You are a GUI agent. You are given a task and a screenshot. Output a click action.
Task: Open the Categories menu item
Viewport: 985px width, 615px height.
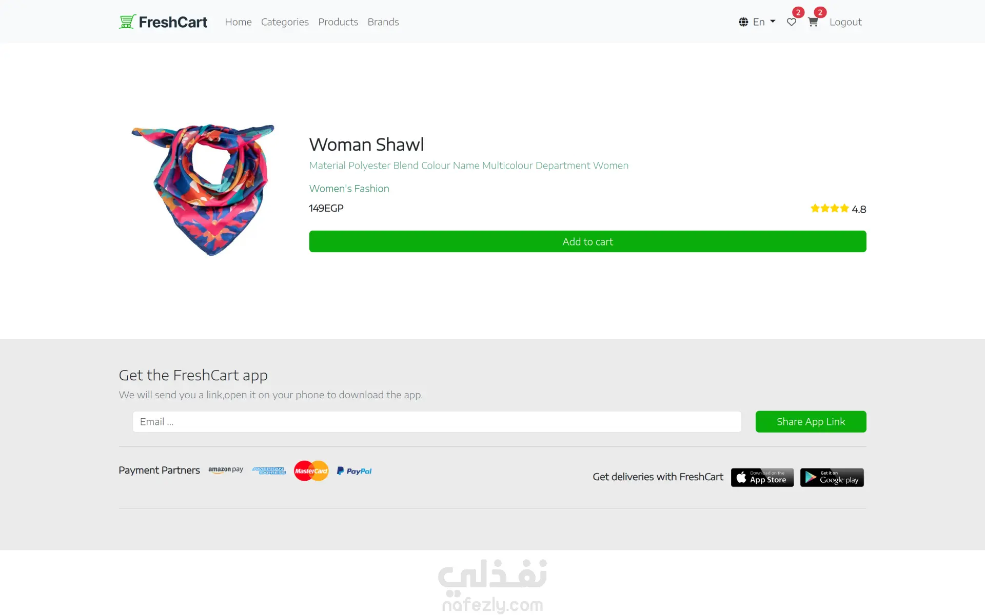point(285,22)
